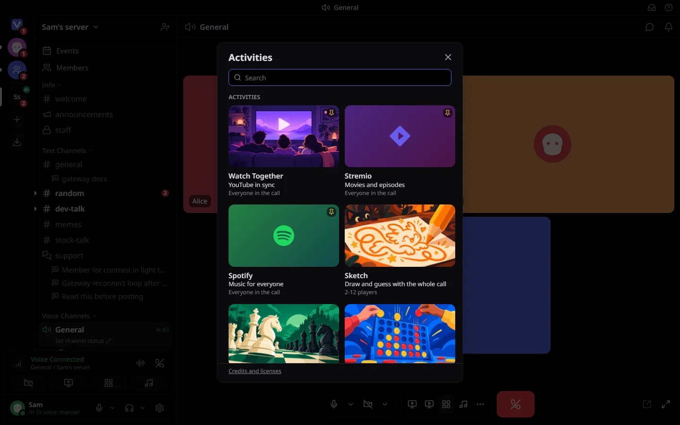Open microphone options arrow in call bar
This screenshot has height=425, width=680.
coord(351,404)
